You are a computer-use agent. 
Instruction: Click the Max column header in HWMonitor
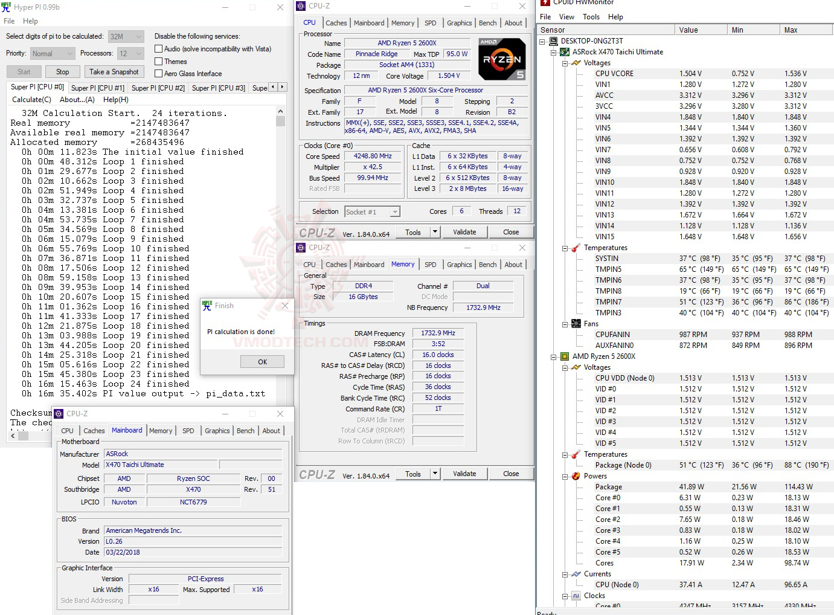[x=806, y=30]
